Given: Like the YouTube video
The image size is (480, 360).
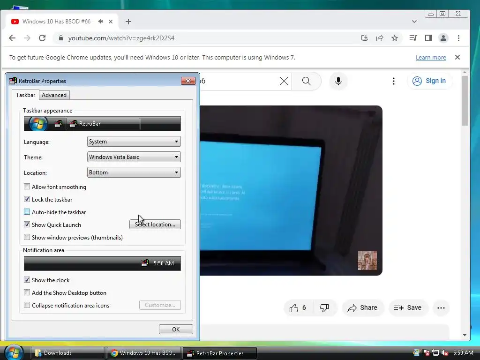Looking at the screenshot, I should point(298,307).
